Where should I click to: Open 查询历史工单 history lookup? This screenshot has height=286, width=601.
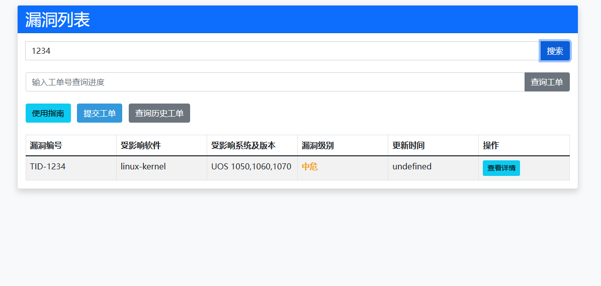[159, 113]
